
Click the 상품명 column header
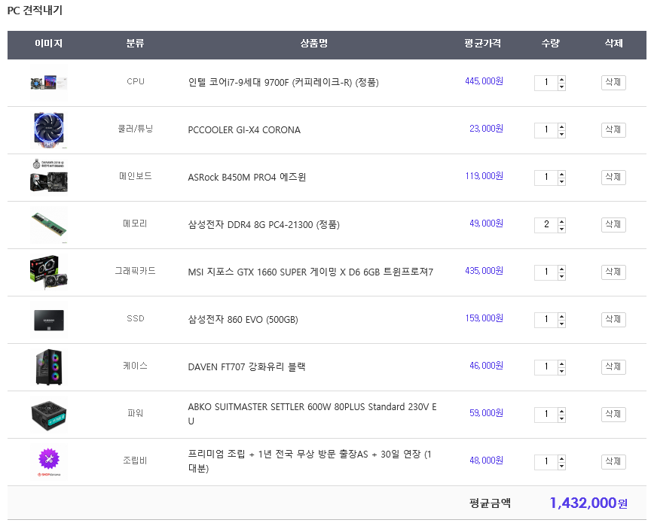point(314,44)
